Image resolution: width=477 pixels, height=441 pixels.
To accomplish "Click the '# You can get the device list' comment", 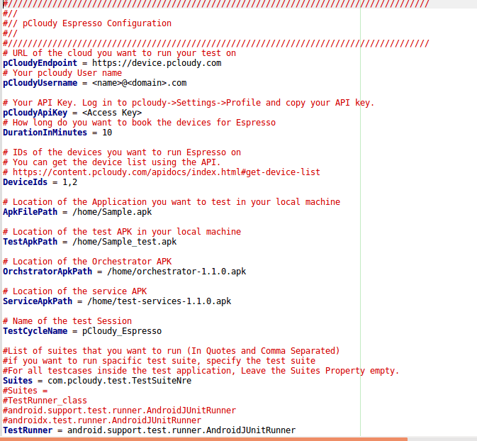I will 112,162.
